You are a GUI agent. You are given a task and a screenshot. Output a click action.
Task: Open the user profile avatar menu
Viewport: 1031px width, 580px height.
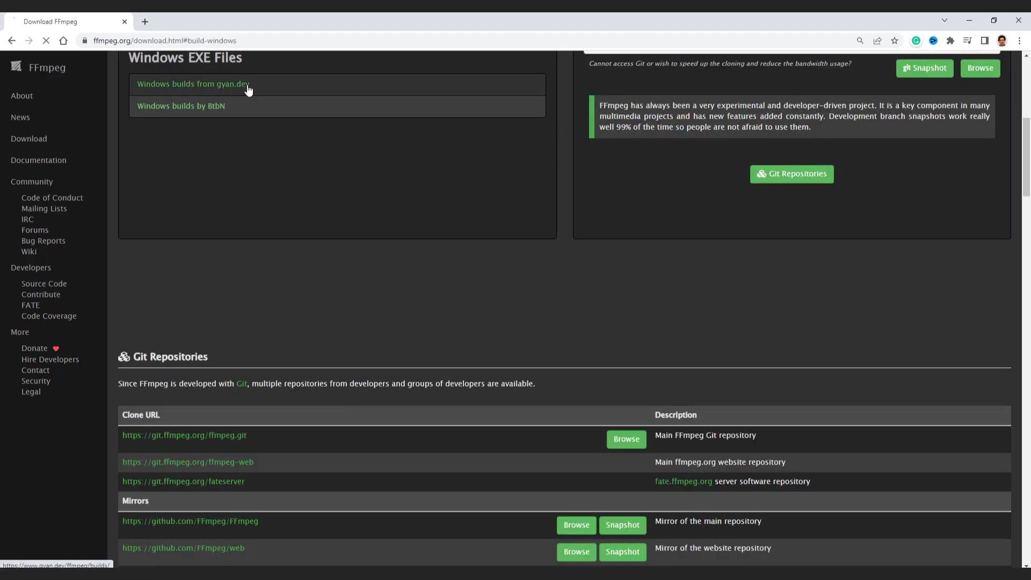click(x=1002, y=41)
